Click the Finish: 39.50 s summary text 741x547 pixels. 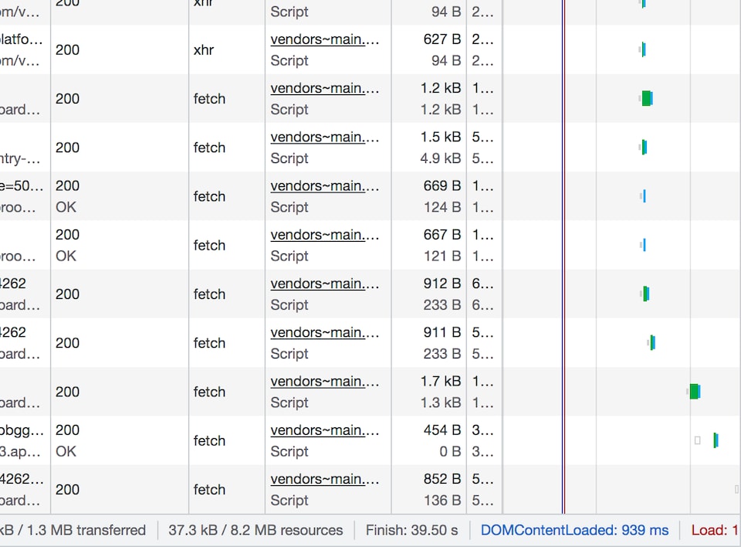click(x=412, y=530)
